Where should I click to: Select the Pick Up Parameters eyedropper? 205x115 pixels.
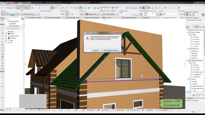click(11, 8)
